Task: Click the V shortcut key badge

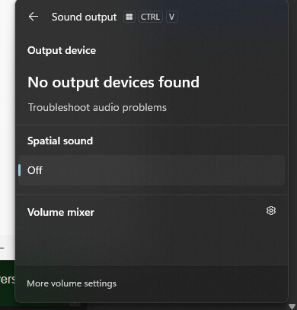Action: 171,17
